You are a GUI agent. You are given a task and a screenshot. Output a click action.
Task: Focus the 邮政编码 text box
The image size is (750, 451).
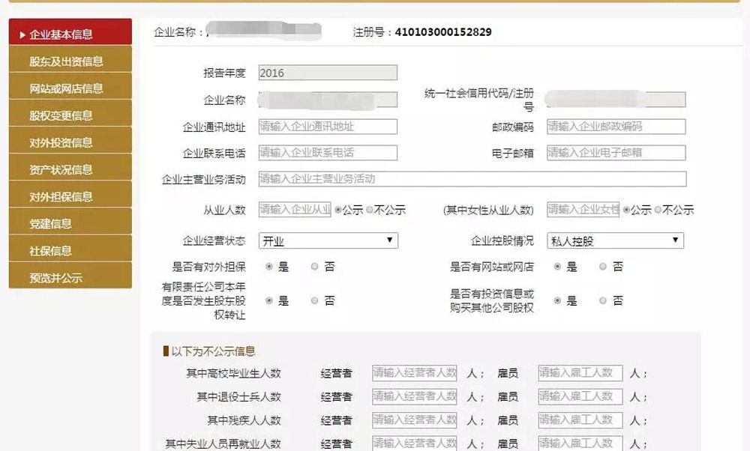click(616, 127)
